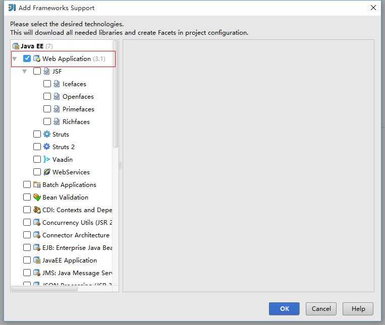Check the Icefaces checkbox
The height and width of the screenshot is (325, 385).
click(47, 84)
